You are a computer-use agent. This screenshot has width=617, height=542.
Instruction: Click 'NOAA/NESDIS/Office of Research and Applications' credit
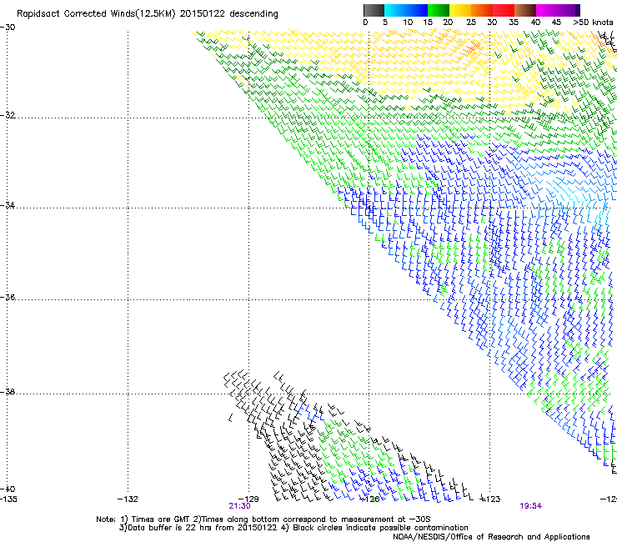click(491, 536)
